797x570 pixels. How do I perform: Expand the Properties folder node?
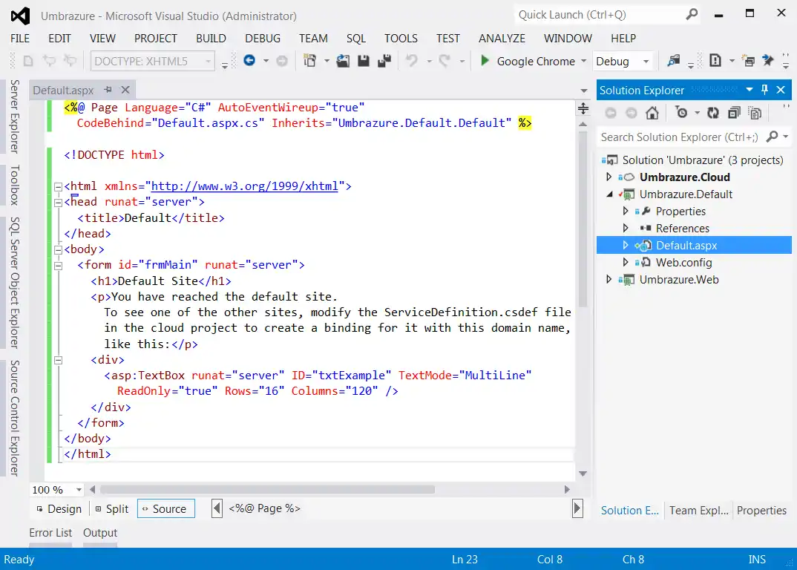[x=626, y=211]
